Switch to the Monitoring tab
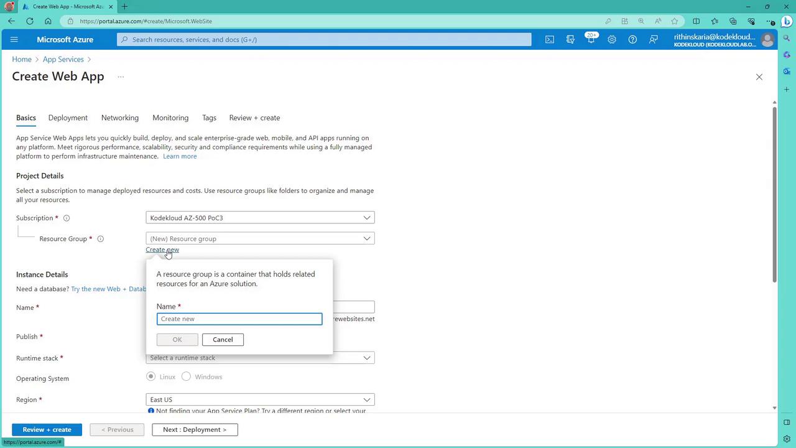The image size is (796, 448). pyautogui.click(x=170, y=118)
